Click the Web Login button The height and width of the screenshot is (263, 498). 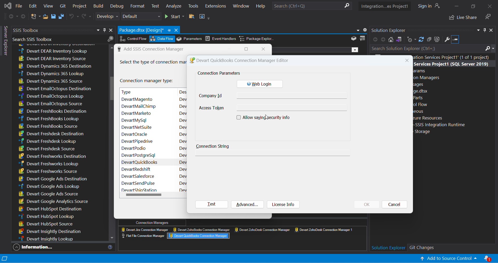pos(260,84)
